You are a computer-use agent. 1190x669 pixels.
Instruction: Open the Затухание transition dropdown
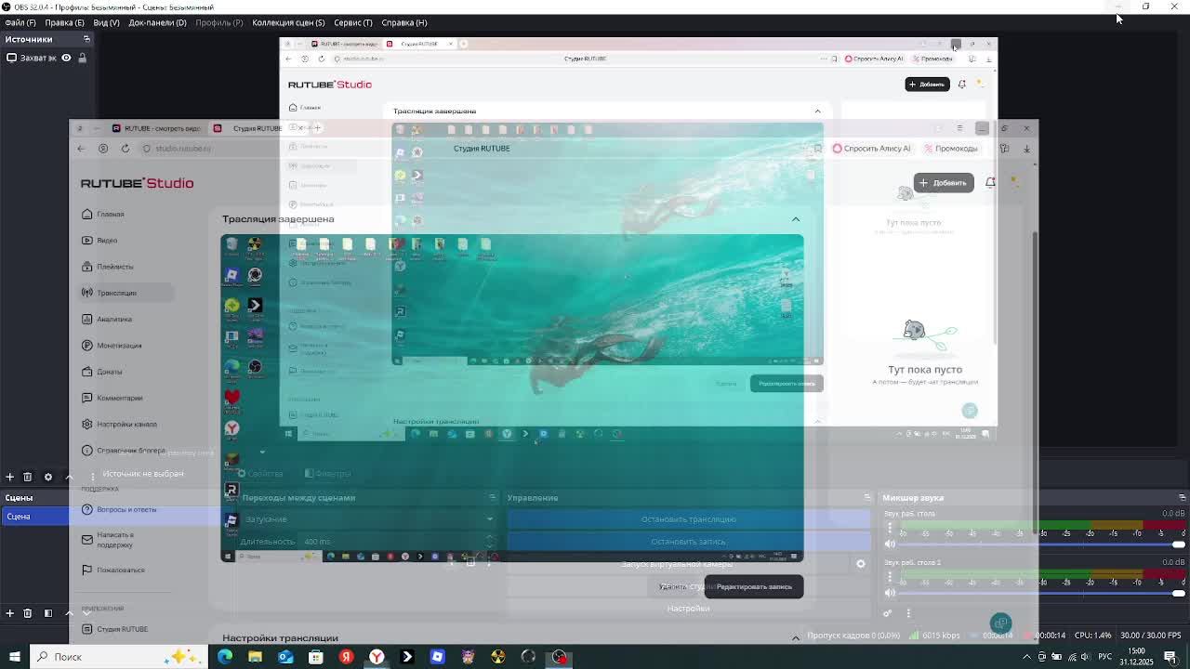[368, 519]
